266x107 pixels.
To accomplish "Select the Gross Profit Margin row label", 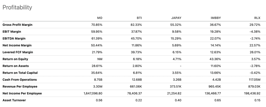I will coord(17,25).
